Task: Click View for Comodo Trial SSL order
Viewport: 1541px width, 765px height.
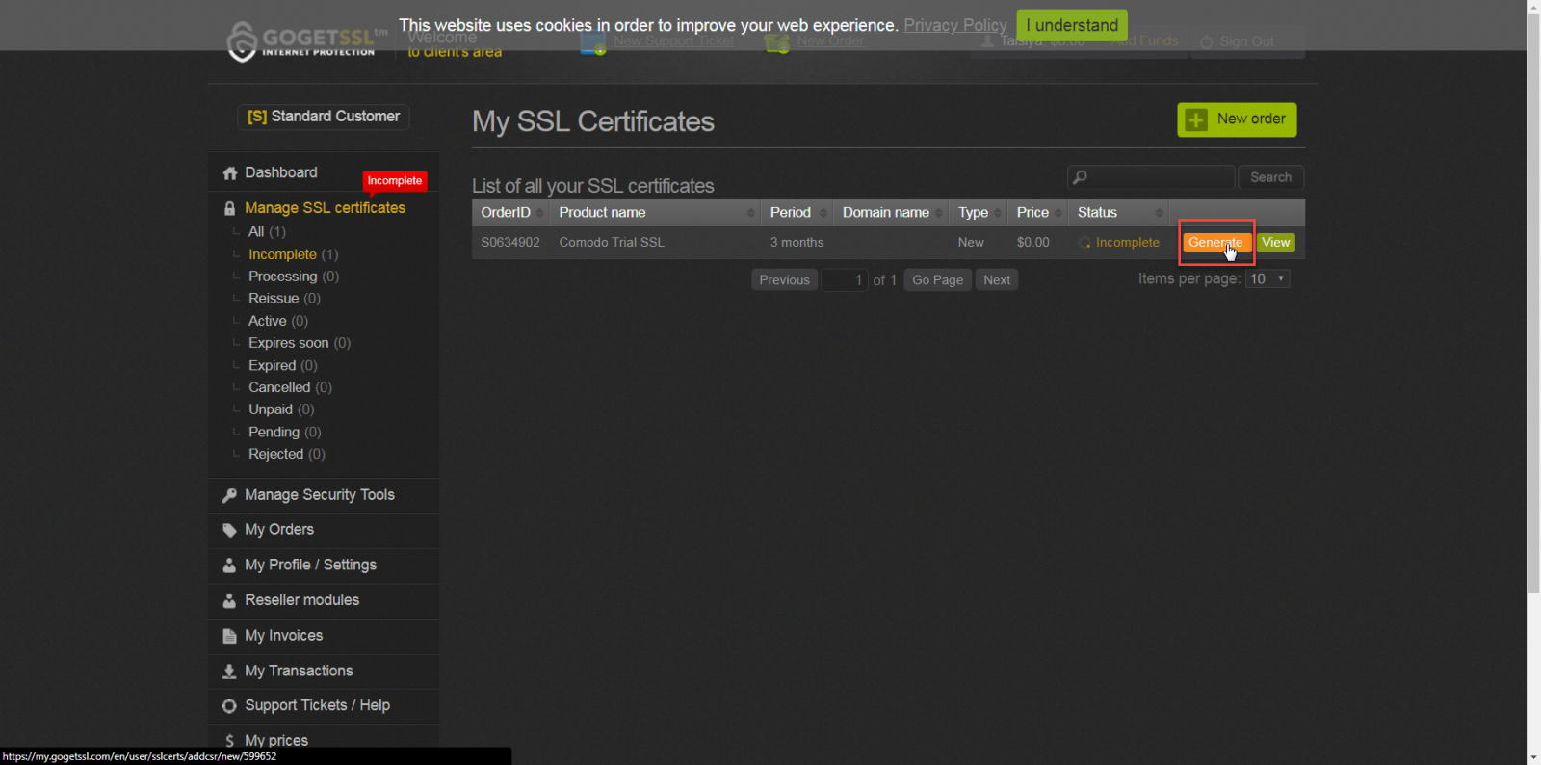Action: [1276, 243]
